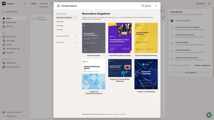Click Suche in the top bar
The width and height of the screenshot is (214, 120).
click(200, 4)
